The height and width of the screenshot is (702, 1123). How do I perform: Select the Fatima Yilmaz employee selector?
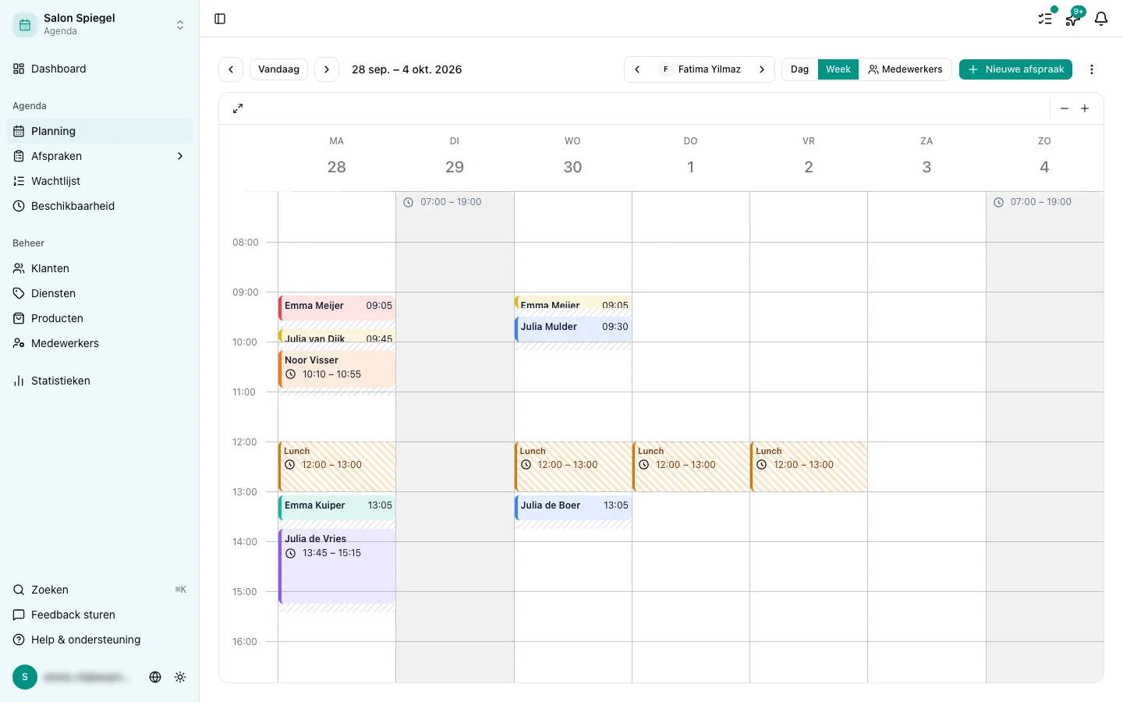click(700, 69)
